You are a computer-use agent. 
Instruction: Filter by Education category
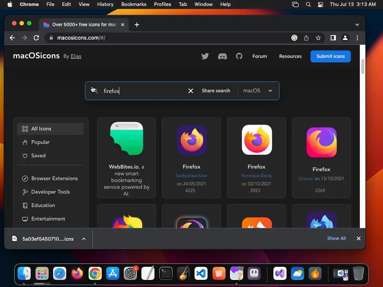click(50, 205)
